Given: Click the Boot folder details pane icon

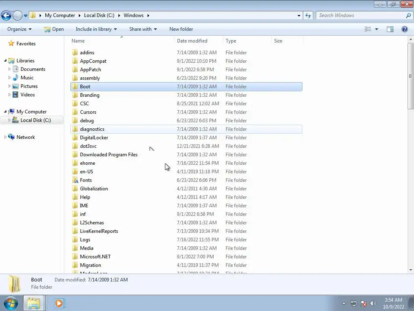Looking at the screenshot, I should pos(15,283).
